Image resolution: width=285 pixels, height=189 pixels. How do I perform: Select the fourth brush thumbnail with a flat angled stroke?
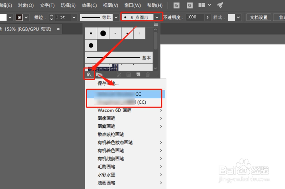[x=127, y=33]
